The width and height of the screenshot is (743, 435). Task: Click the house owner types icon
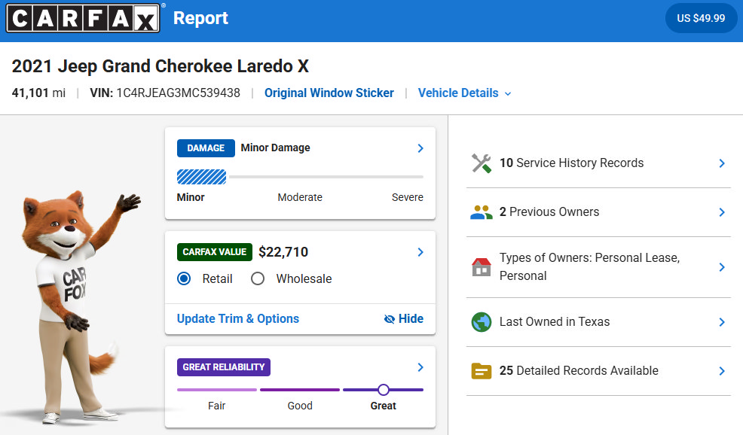pos(481,267)
